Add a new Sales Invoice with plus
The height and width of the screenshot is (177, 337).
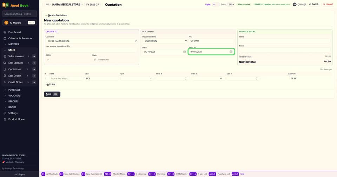click(34, 56)
